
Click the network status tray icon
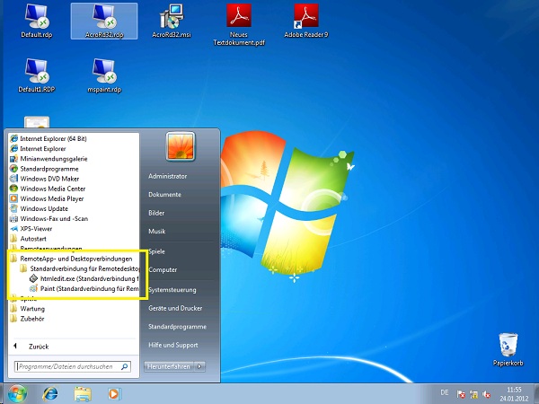pyautogui.click(x=473, y=394)
